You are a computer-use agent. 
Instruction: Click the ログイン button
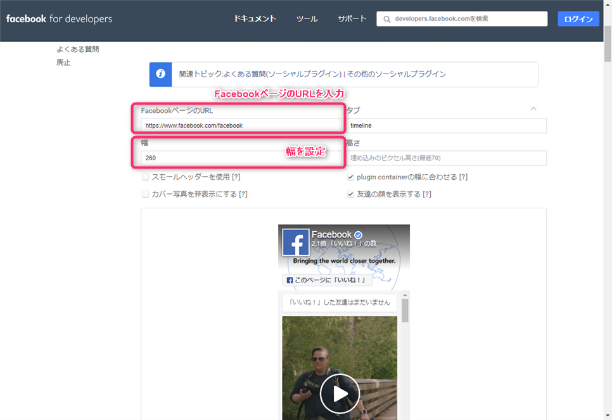pos(578,19)
